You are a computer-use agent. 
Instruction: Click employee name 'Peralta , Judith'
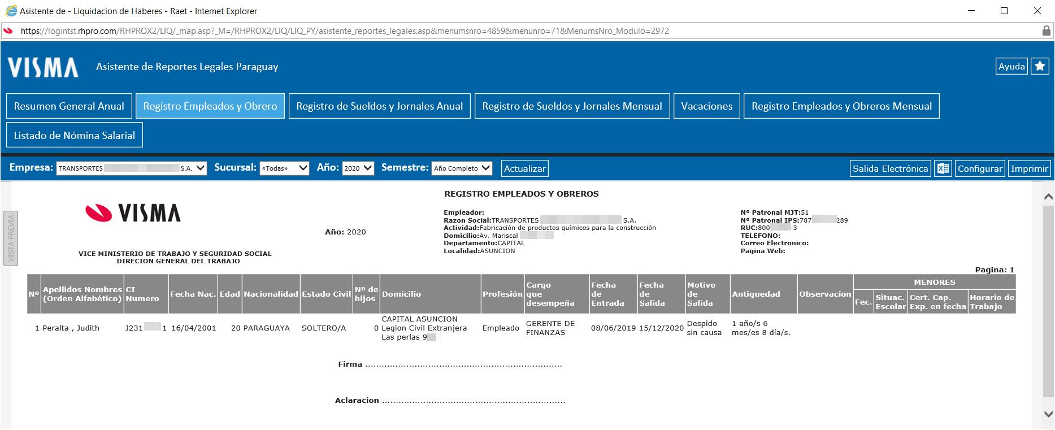71,328
